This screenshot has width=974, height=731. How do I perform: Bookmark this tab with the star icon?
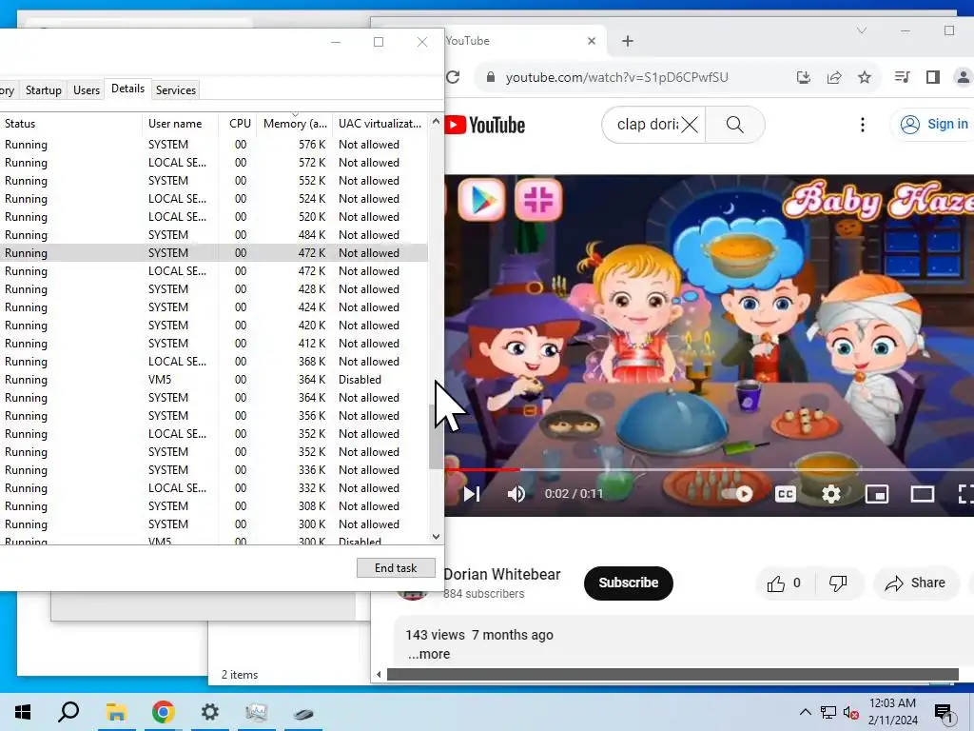point(865,77)
